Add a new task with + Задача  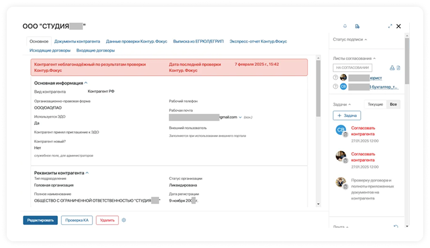(x=347, y=115)
